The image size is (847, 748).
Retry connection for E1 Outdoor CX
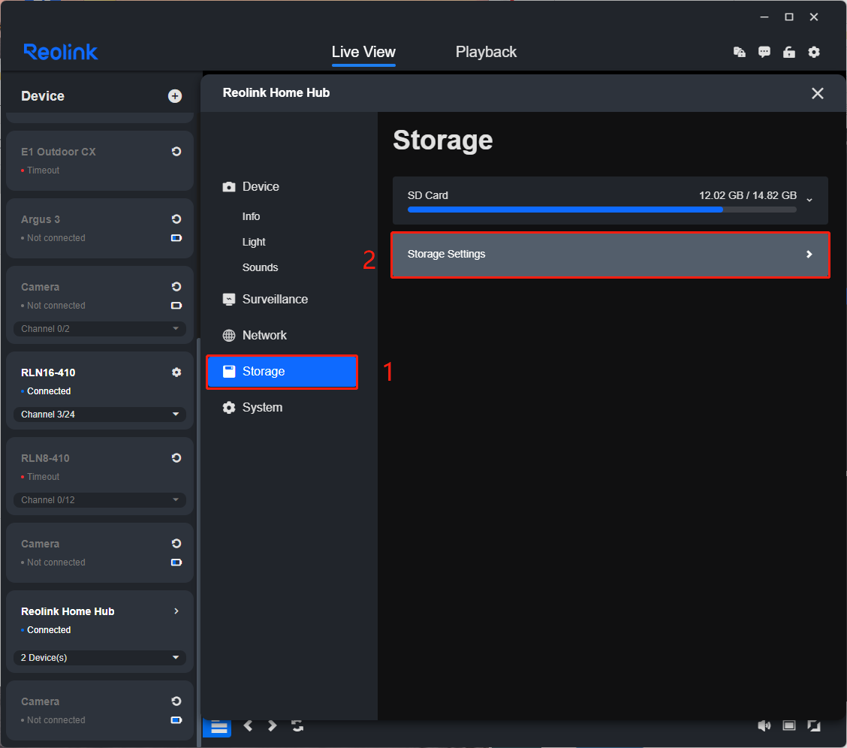tap(176, 152)
